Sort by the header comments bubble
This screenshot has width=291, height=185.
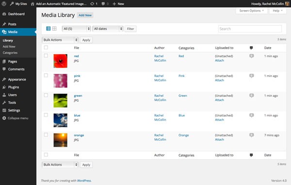(x=251, y=48)
